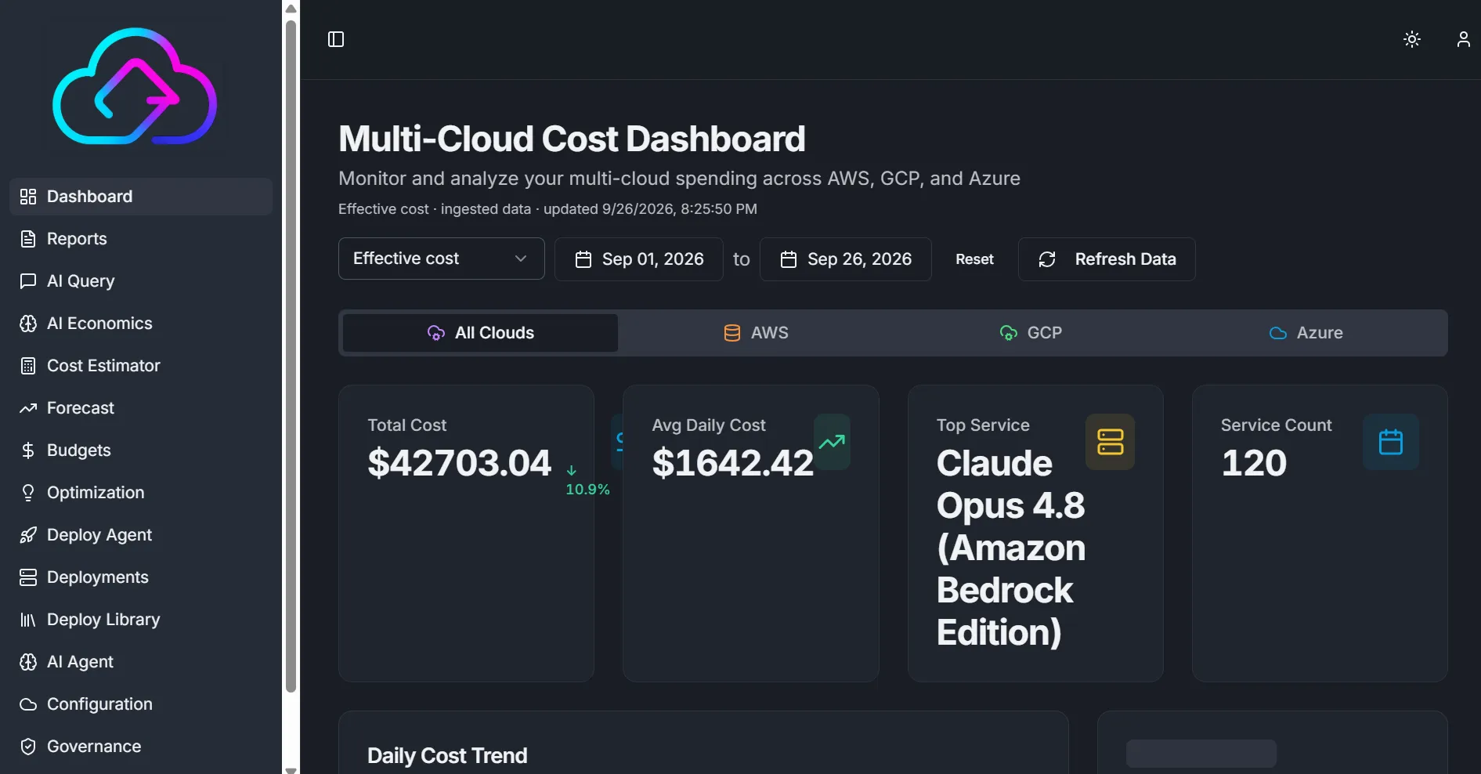Select the AWS tab

756,333
